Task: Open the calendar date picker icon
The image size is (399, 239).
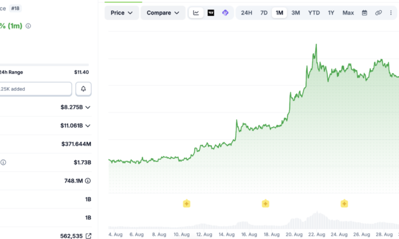Action: pos(365,13)
